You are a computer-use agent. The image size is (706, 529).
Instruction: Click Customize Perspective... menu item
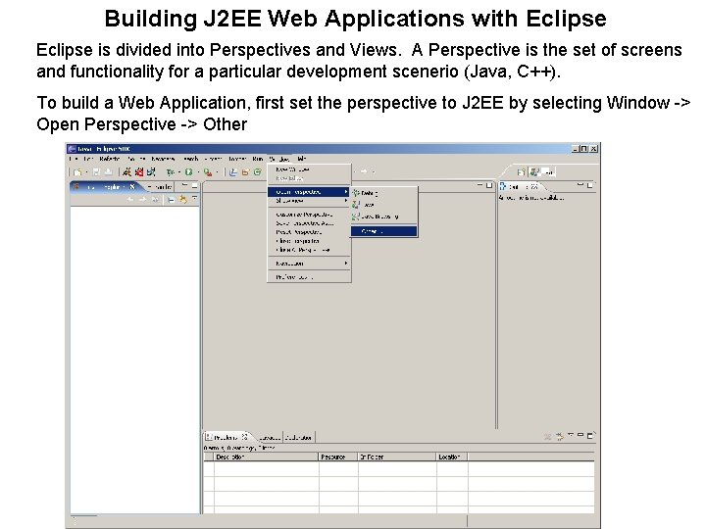(x=309, y=215)
